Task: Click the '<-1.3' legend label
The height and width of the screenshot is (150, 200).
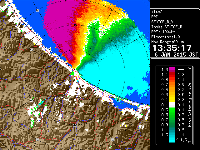Action: click(181, 140)
